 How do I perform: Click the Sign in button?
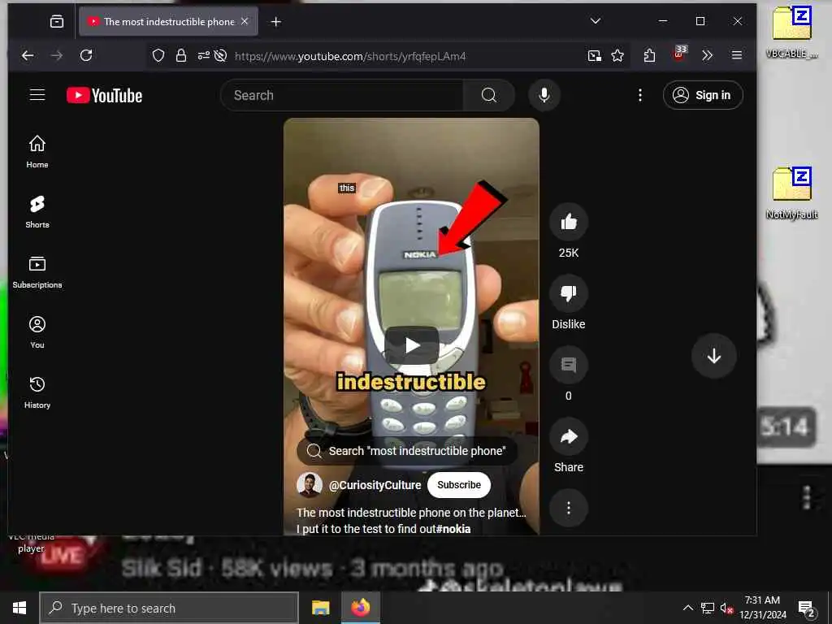[703, 95]
